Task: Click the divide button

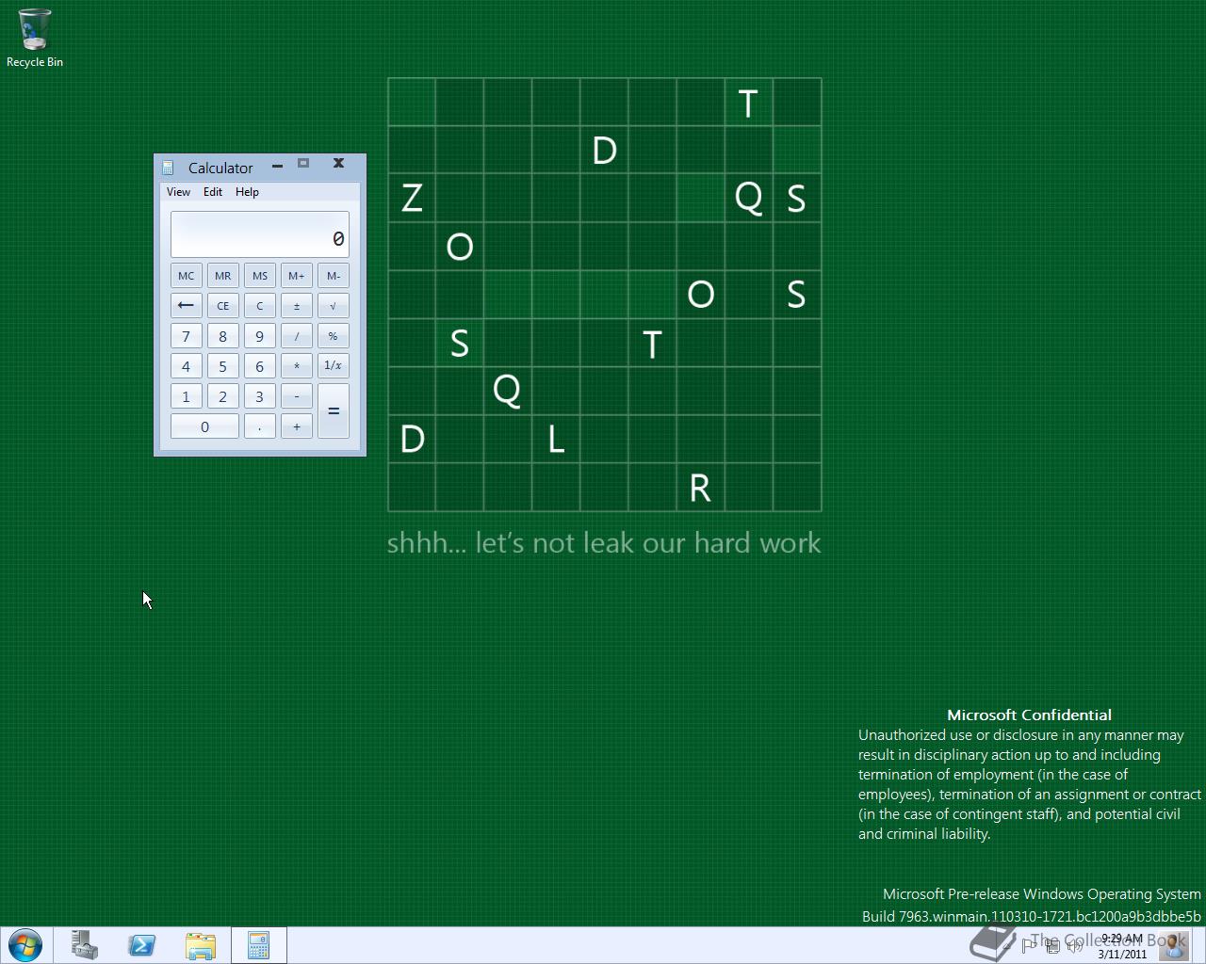Action: click(297, 336)
